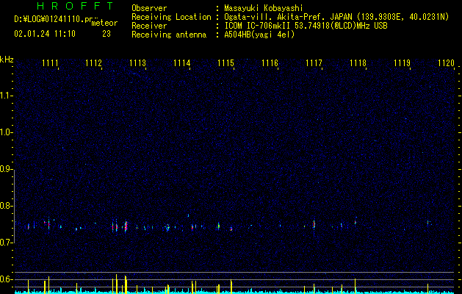The width and height of the screenshot is (462, 294).
Task: Click the 1113 time axis label
Action: pyautogui.click(x=137, y=63)
